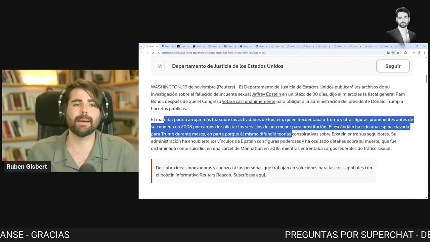Image resolution: width=430 pixels, height=242 pixels.
Task: Go forward with the browser forward arrow
Action: [147, 53]
